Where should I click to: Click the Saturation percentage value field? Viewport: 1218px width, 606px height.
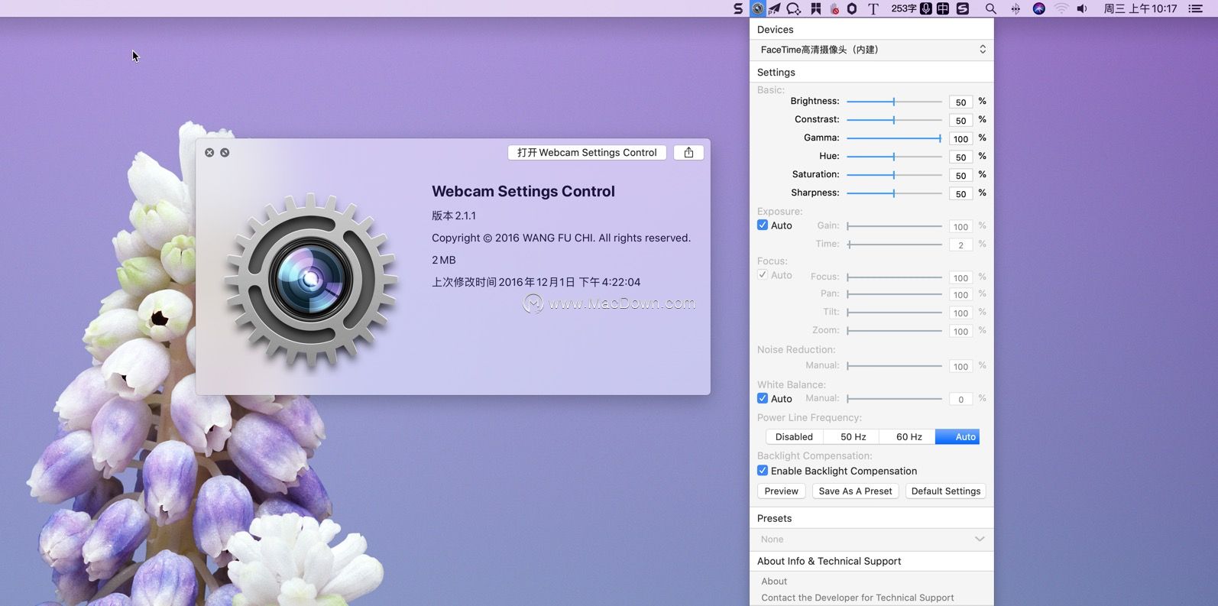pyautogui.click(x=960, y=176)
